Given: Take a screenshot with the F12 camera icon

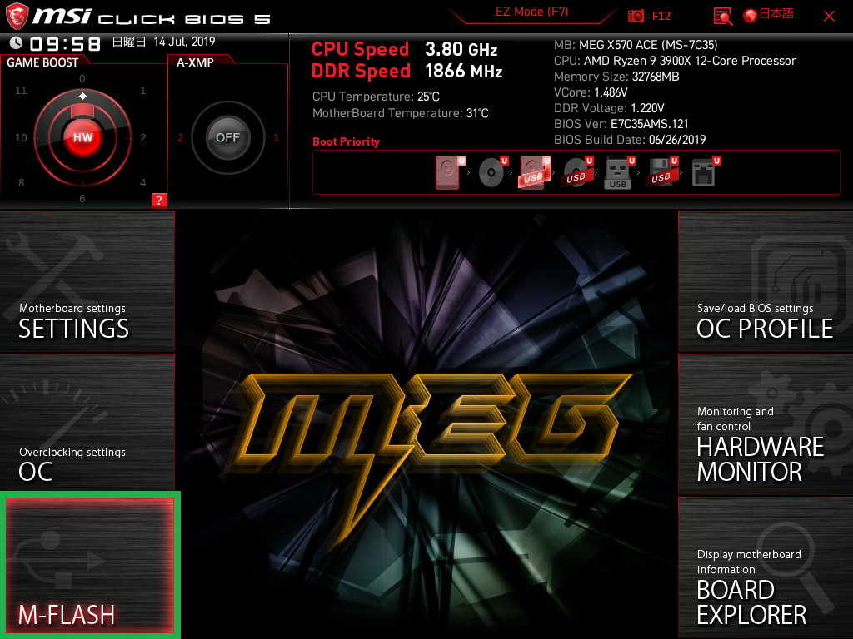Looking at the screenshot, I should point(635,16).
